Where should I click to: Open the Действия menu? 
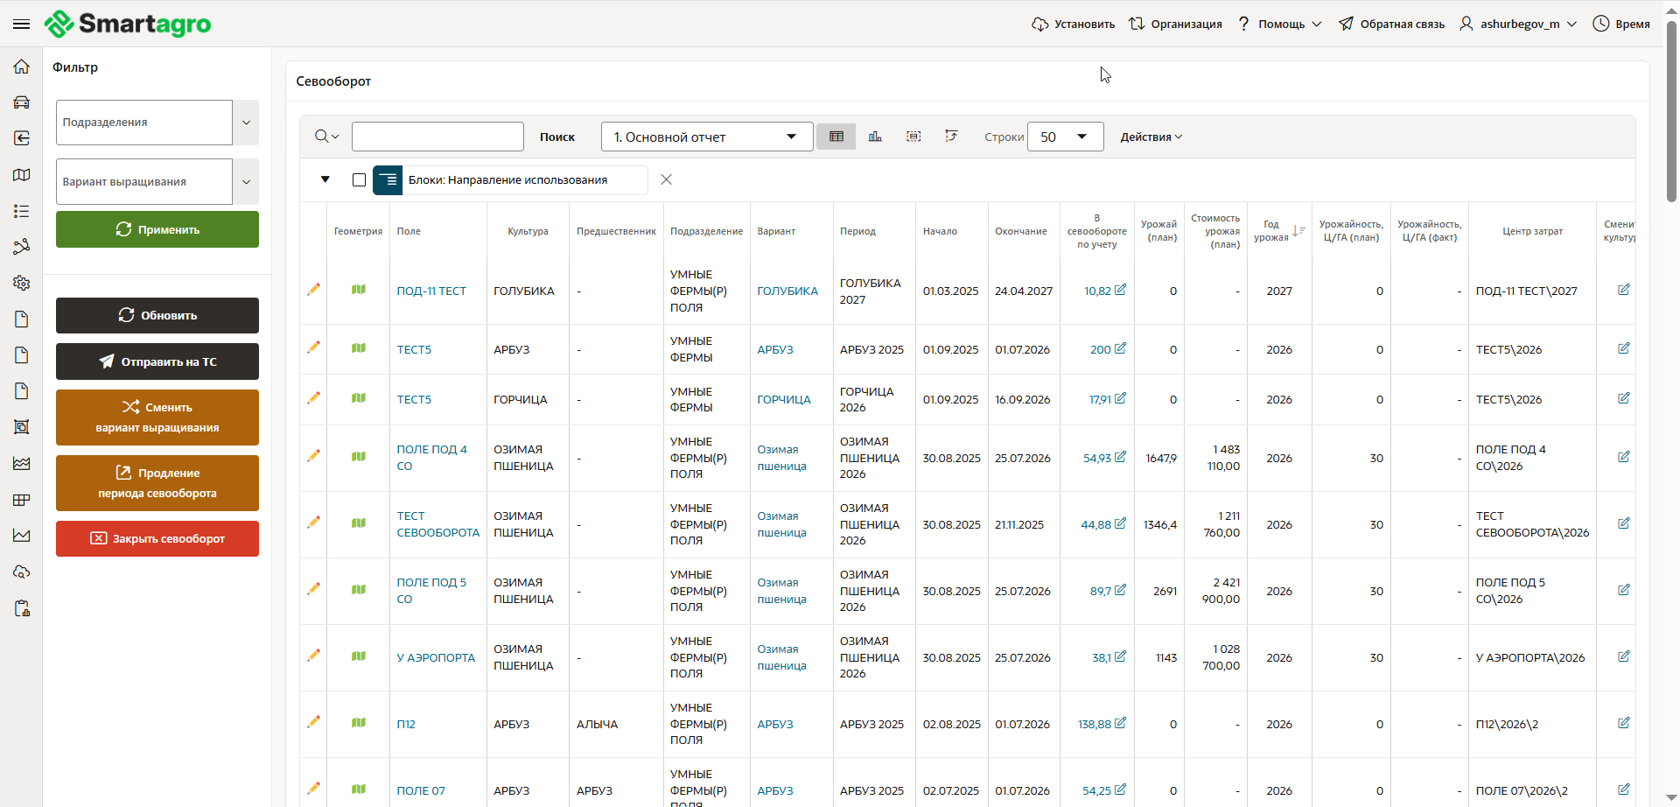point(1151,137)
